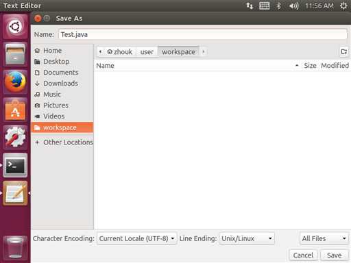Screen dimensions: 351x263
Task: Switch to the Terminal in dock
Action: pos(15,165)
